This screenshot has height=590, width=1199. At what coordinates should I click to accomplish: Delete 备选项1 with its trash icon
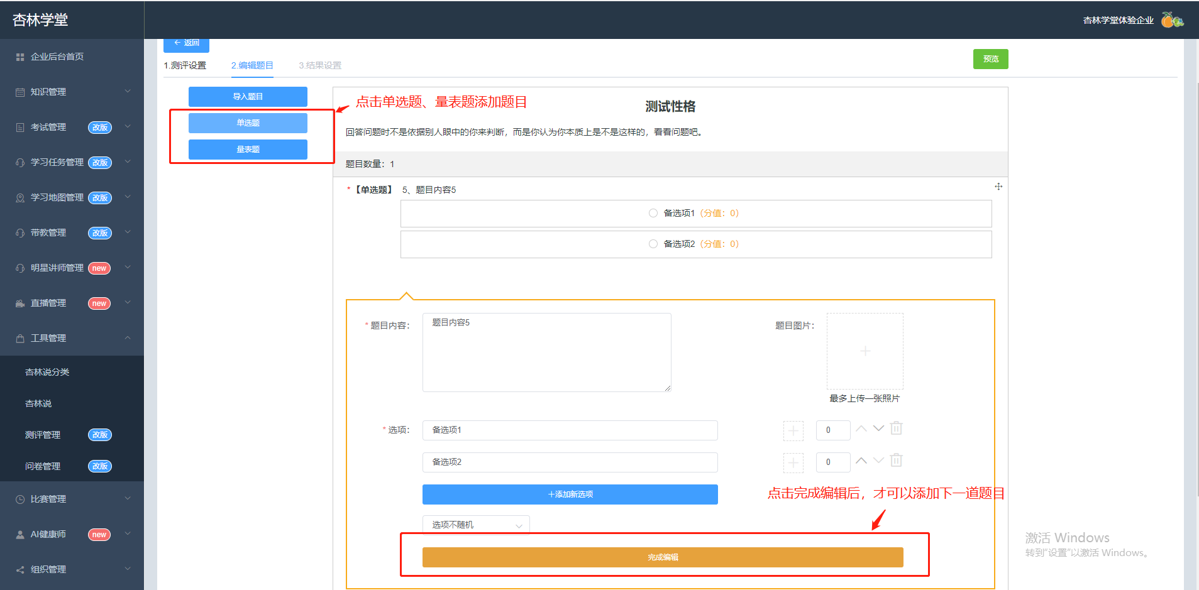pos(897,429)
